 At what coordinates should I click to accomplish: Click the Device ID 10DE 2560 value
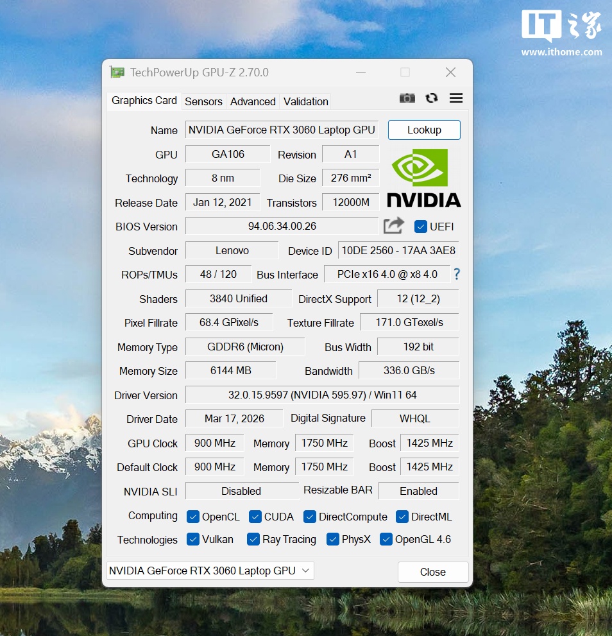[398, 250]
